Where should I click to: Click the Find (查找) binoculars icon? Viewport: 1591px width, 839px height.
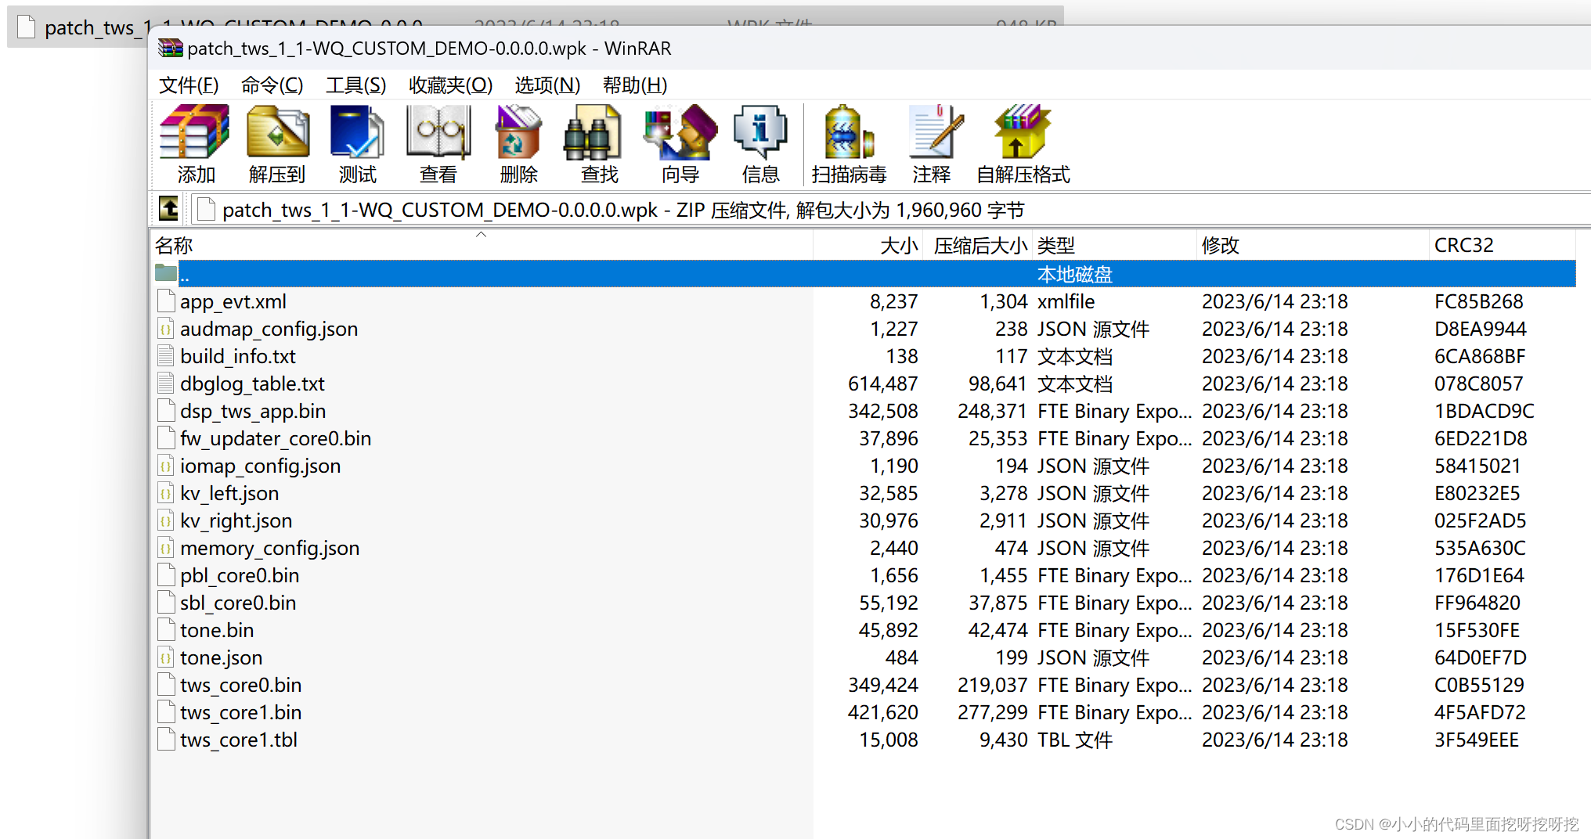coord(600,145)
